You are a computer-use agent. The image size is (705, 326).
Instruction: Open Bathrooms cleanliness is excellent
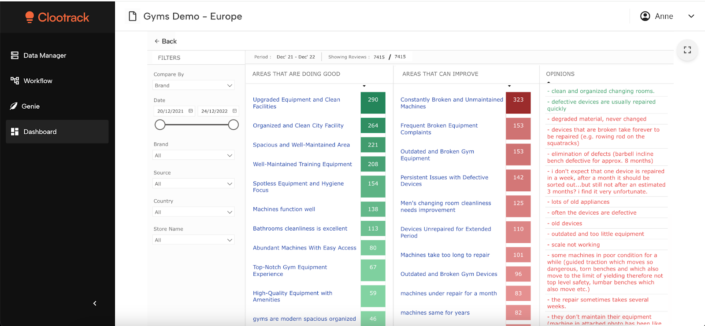pos(300,229)
